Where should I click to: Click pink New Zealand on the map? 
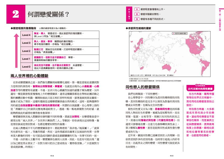175,71
